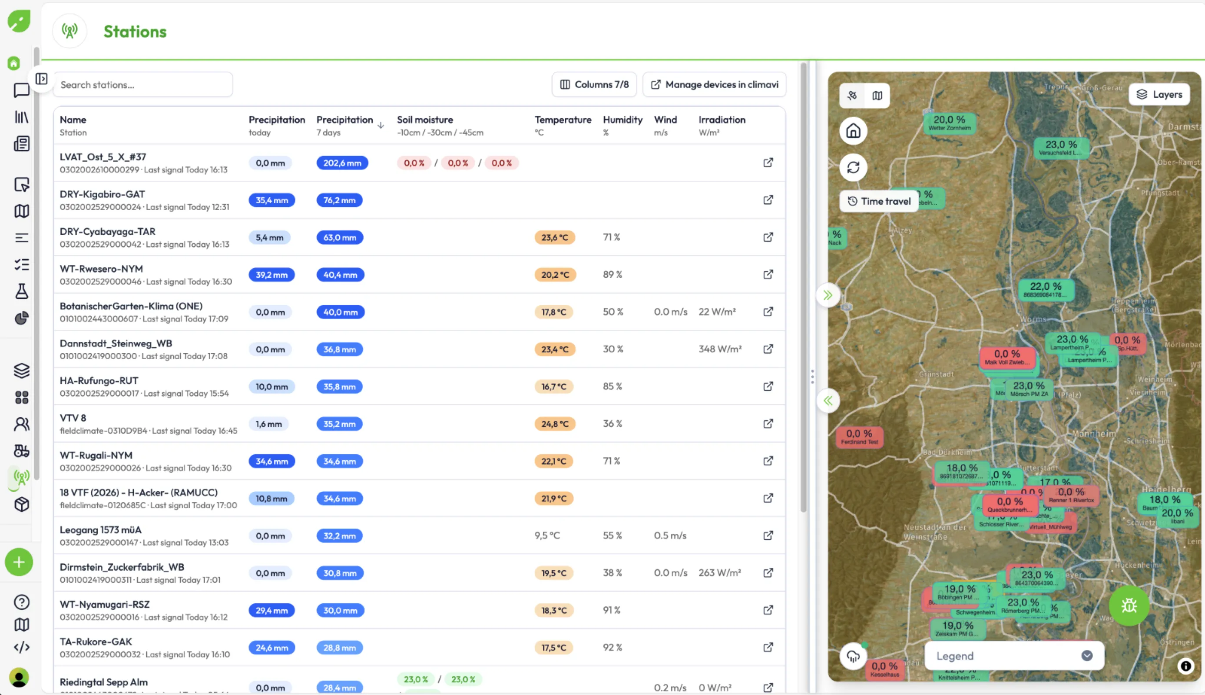
Task: Click the green plus add button
Action: pyautogui.click(x=19, y=562)
